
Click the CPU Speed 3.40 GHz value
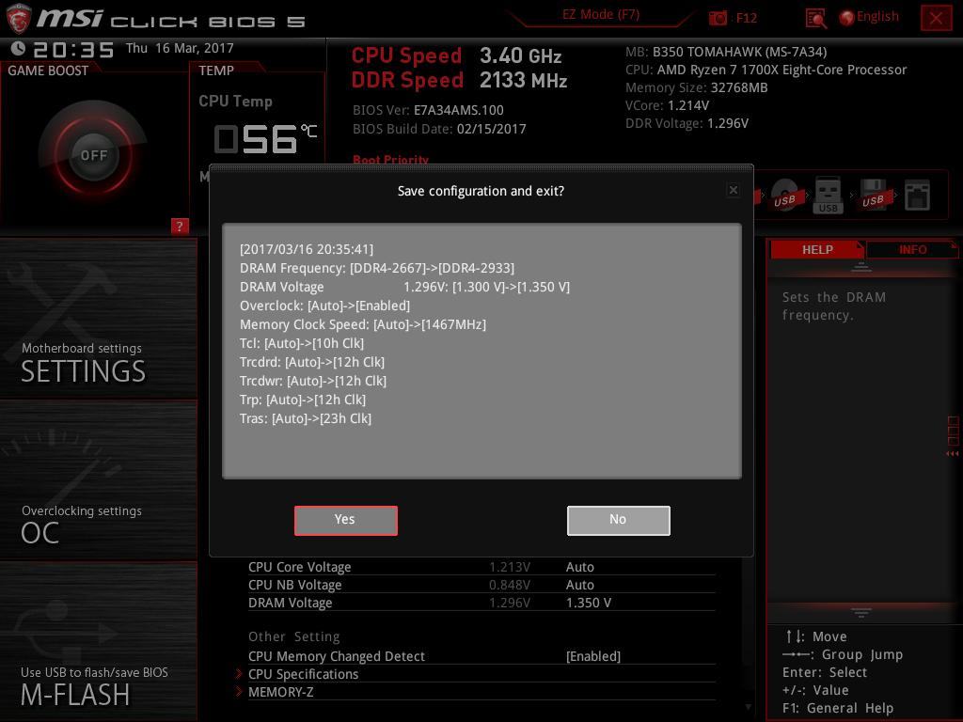point(521,55)
